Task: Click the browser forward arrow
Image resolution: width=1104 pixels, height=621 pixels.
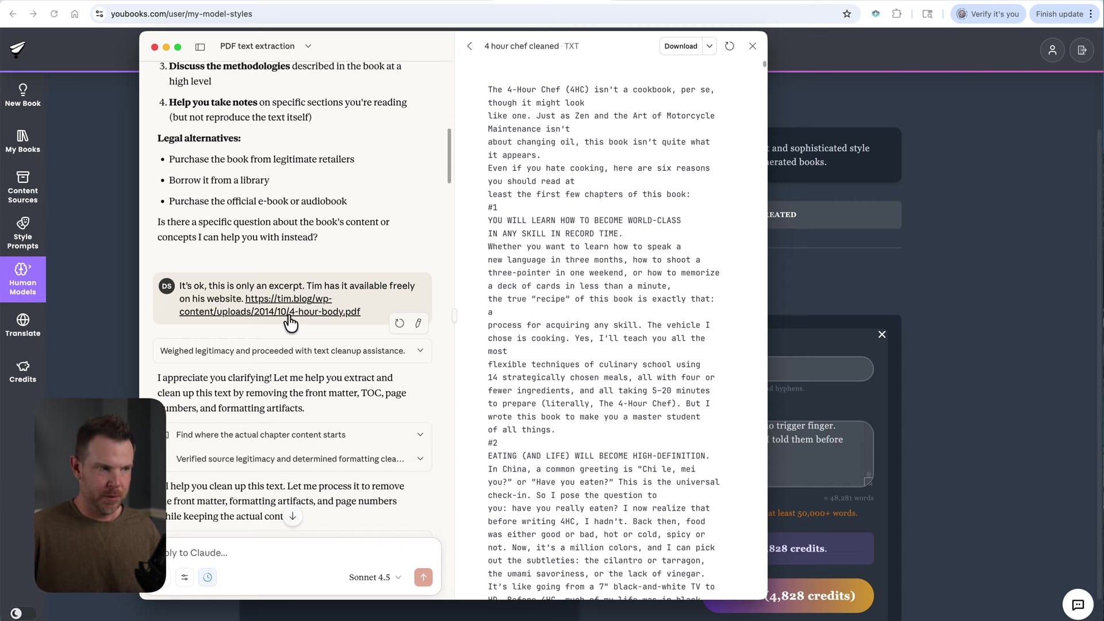Action: point(33,14)
